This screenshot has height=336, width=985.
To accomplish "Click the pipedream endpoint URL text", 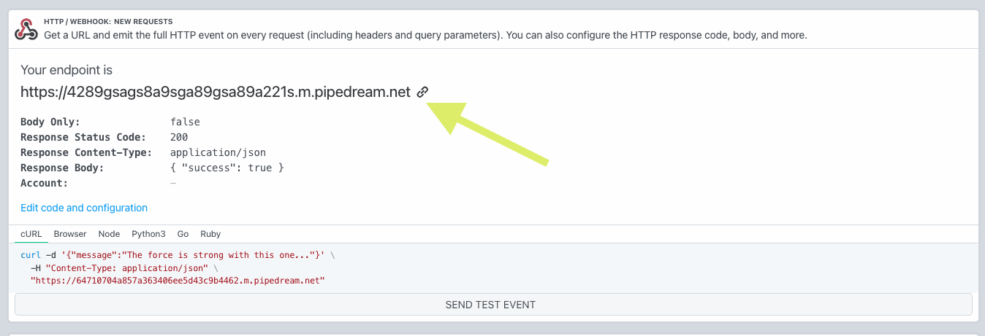I will pos(216,92).
